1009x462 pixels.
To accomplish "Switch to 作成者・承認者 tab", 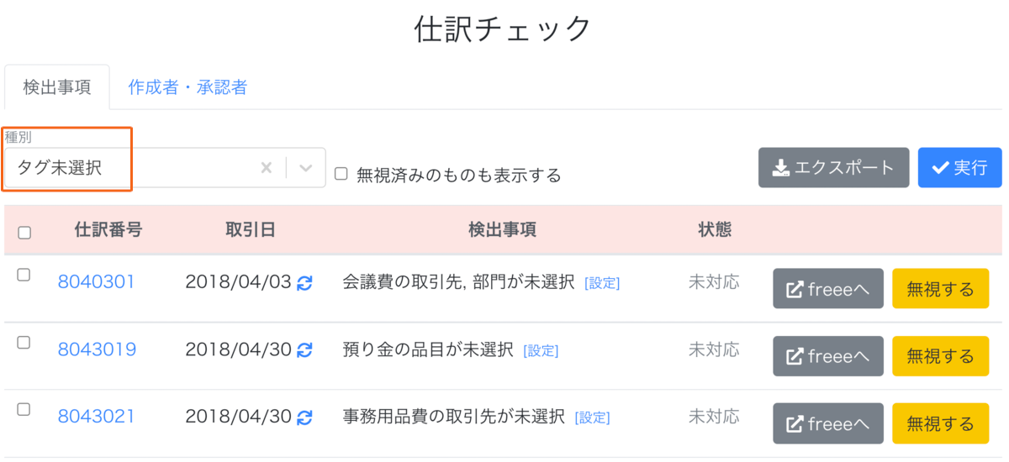I will [x=188, y=87].
